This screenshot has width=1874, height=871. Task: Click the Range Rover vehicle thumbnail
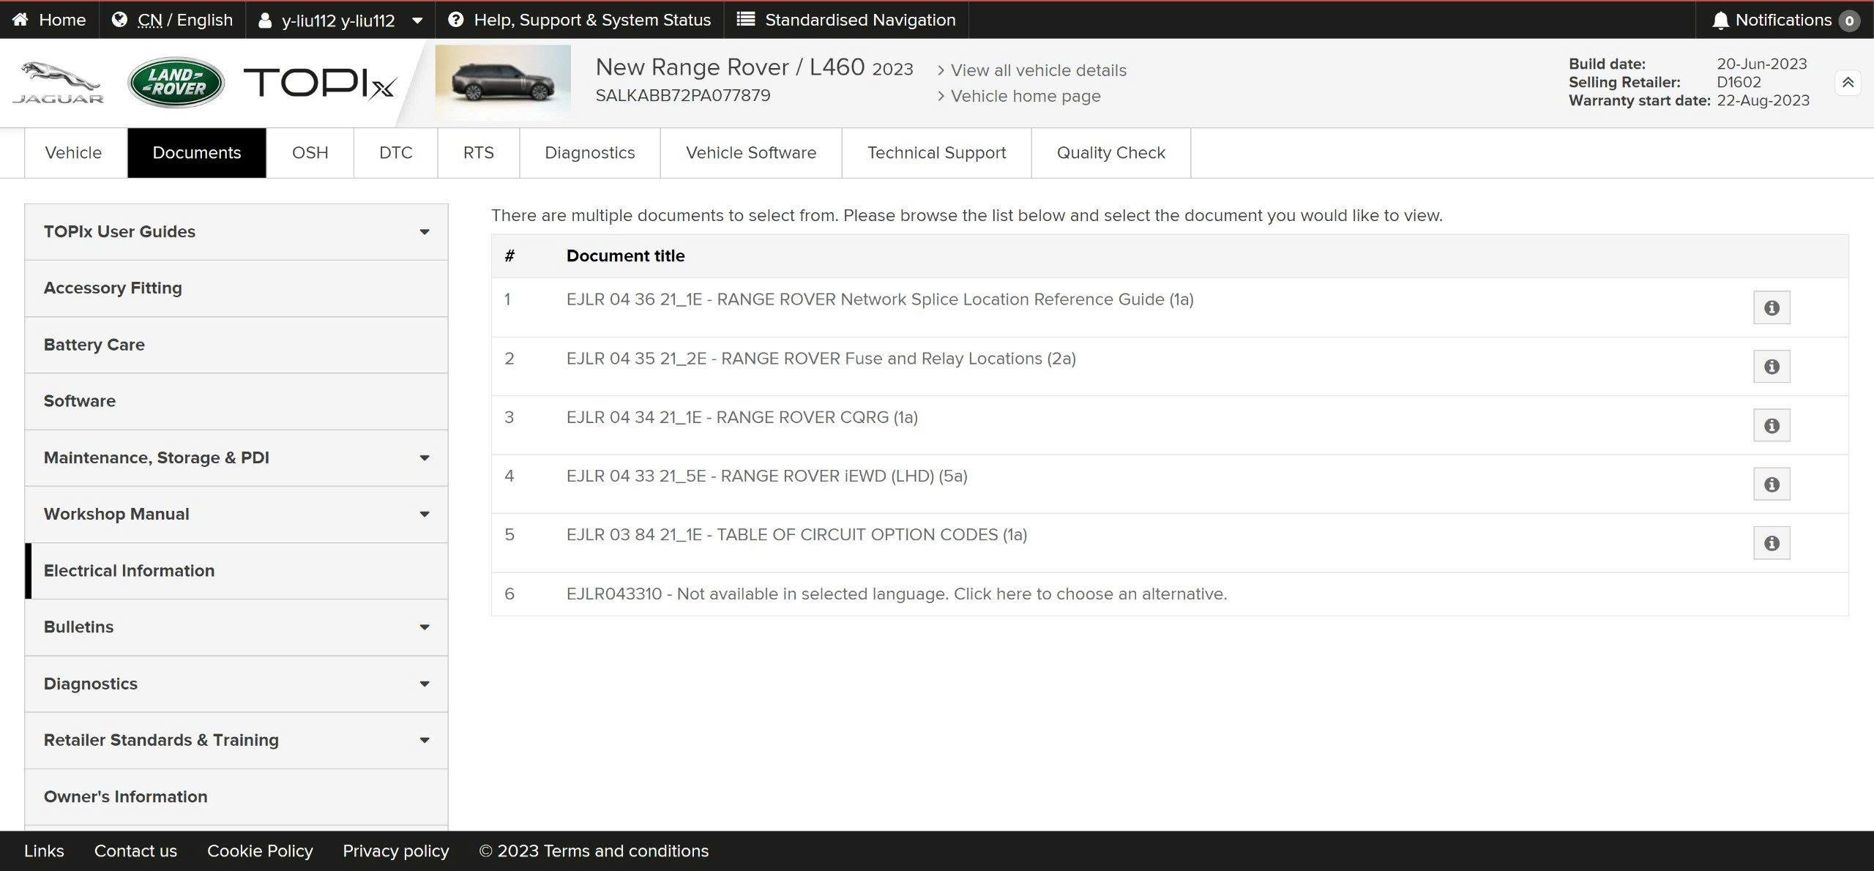(503, 83)
